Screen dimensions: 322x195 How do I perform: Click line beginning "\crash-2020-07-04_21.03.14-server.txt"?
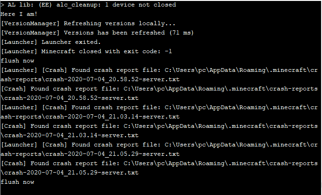click(x=70, y=135)
